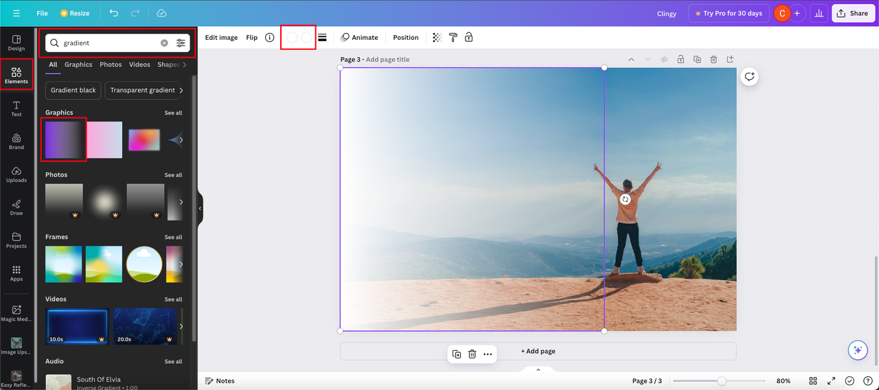Screen dimensions: 879x390
Task: Duplicate page 3 from page header
Action: (697, 60)
